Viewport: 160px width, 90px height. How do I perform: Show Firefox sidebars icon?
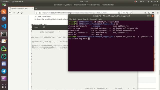149,13
